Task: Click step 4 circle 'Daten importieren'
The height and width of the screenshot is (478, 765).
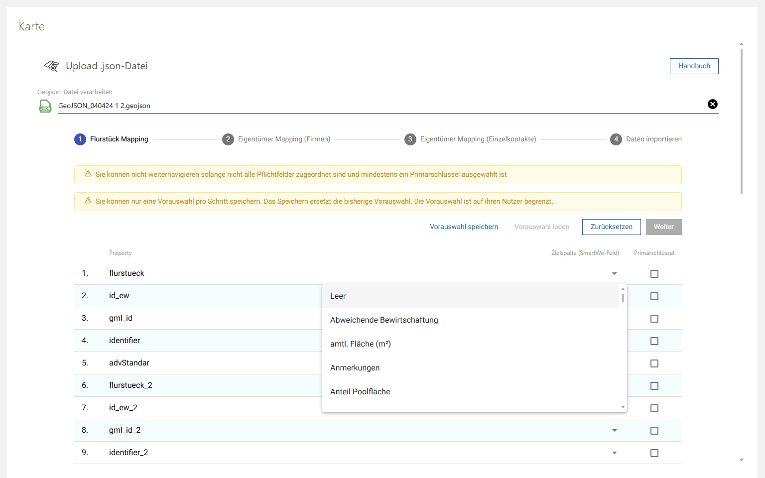Action: pos(616,139)
